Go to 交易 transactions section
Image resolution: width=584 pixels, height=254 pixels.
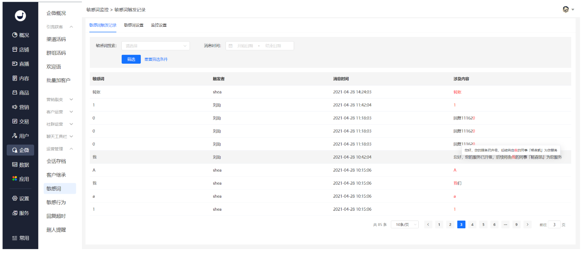coord(20,122)
